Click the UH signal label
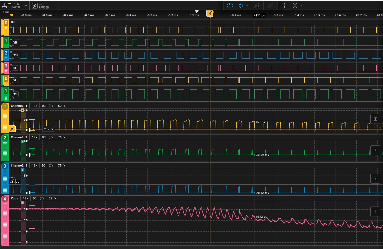The width and height of the screenshot is (383, 249). pos(13,22)
